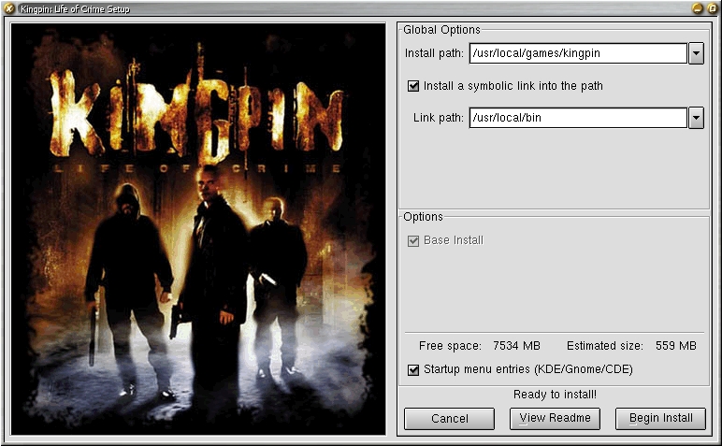Click the 'Options' section label
The height and width of the screenshot is (446, 722).
click(423, 217)
